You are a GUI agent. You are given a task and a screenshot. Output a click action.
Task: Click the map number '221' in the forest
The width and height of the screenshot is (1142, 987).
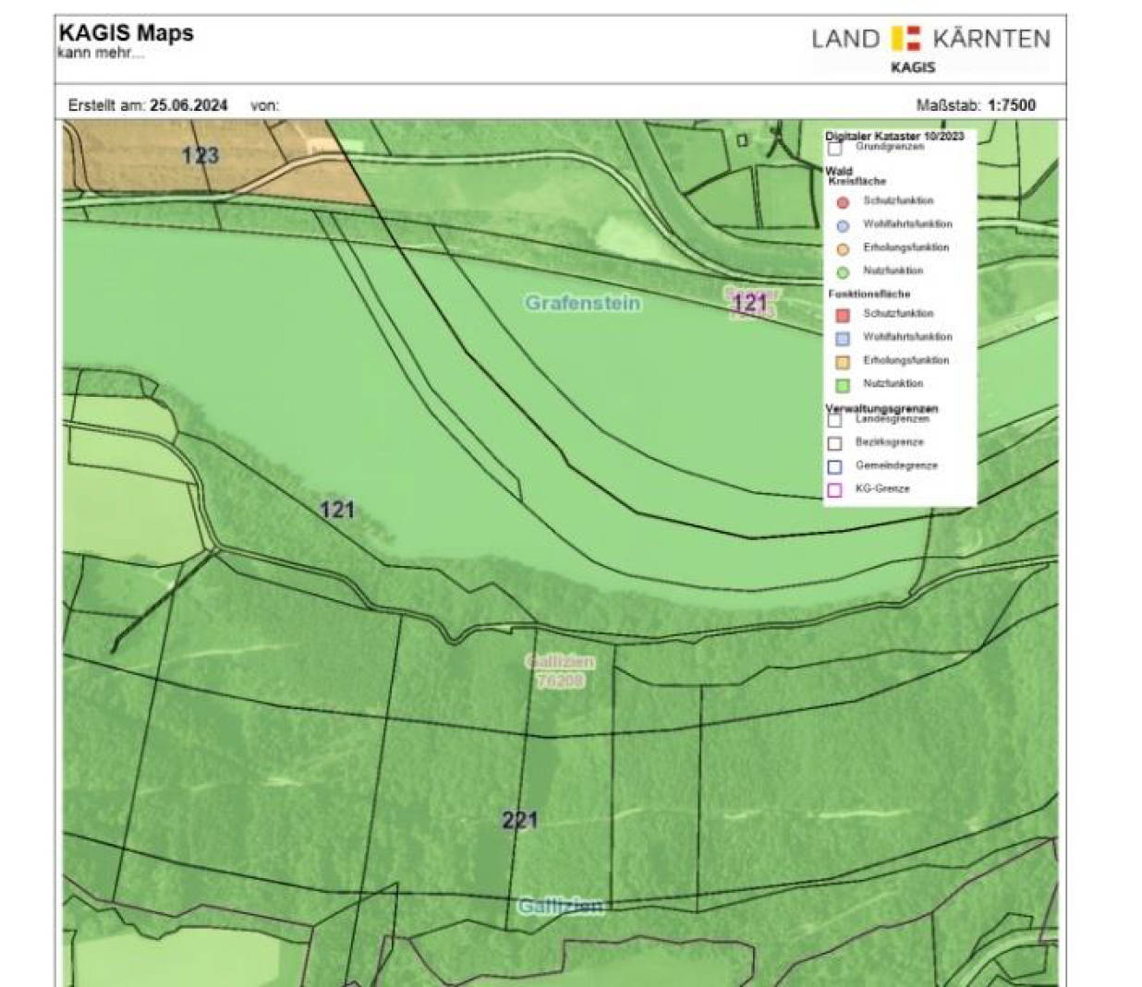520,820
